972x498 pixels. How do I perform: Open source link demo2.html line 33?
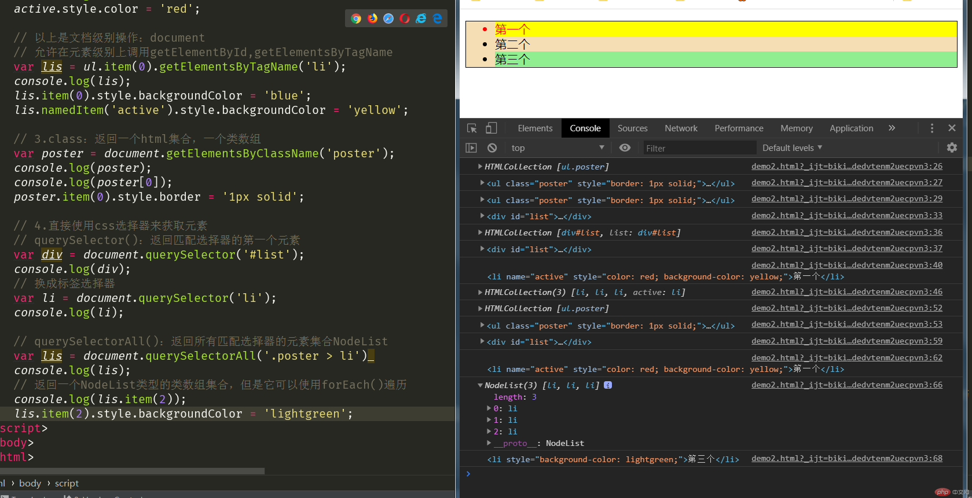tap(847, 215)
